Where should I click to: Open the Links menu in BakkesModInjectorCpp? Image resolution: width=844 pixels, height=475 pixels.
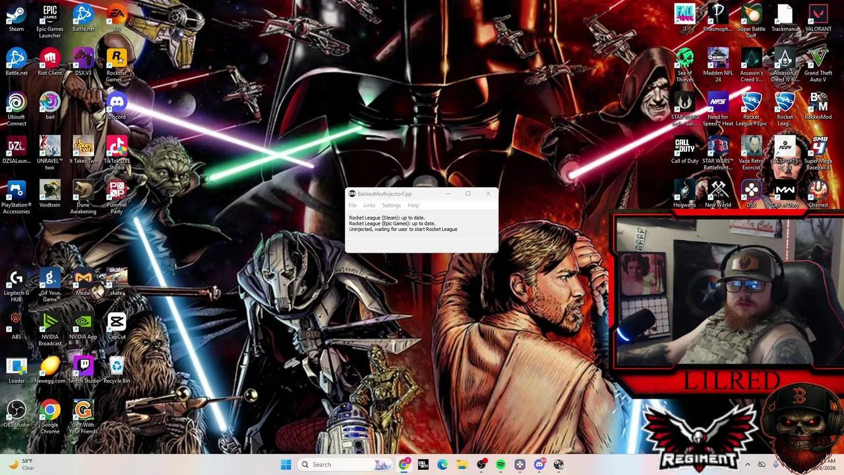click(369, 205)
